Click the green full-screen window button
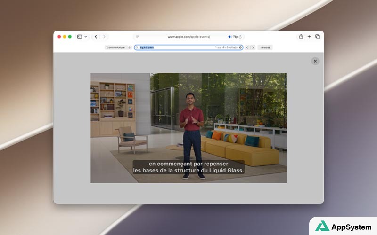The height and width of the screenshot is (235, 377). click(70, 37)
